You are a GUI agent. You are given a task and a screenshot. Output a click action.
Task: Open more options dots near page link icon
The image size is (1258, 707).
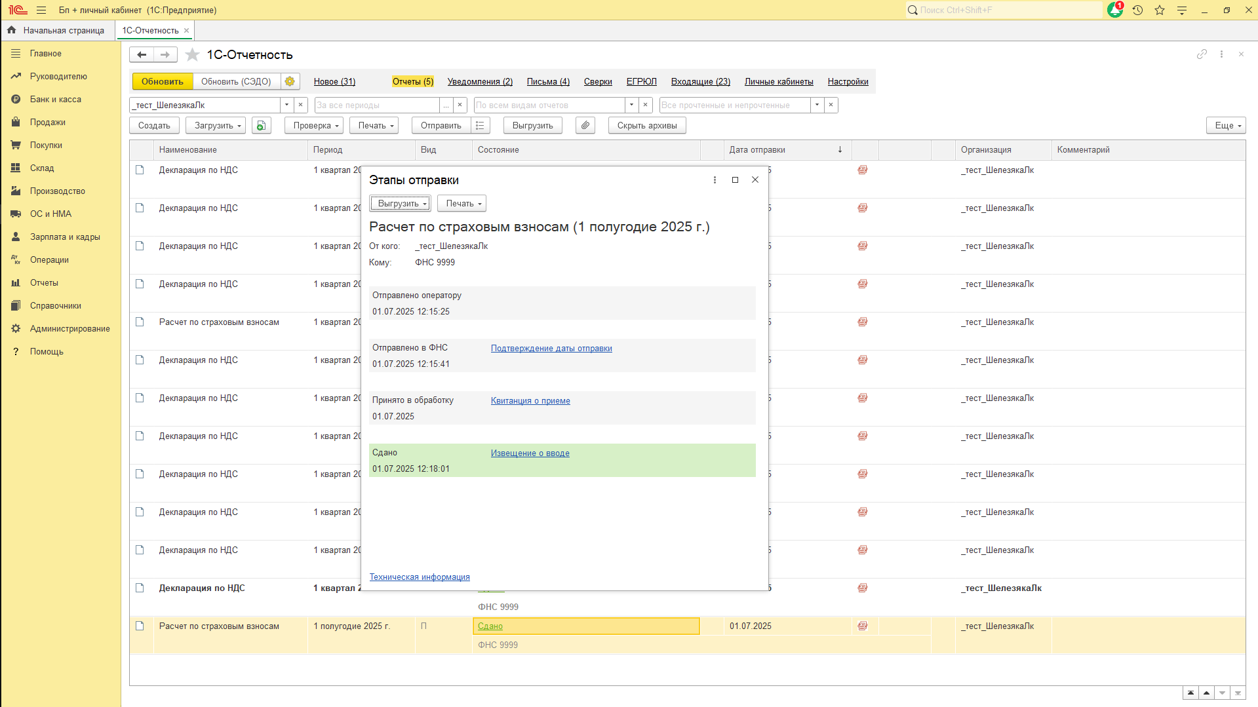pos(1221,54)
